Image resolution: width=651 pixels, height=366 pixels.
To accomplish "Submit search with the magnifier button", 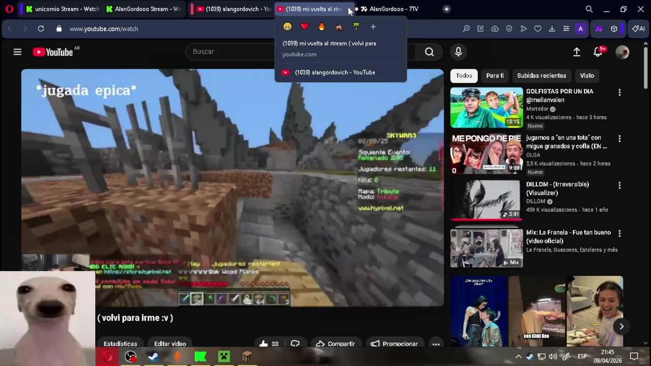I will coord(429,51).
